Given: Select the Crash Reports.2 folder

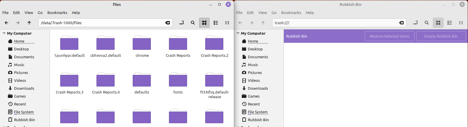Looking at the screenshot, I should point(214,47).
